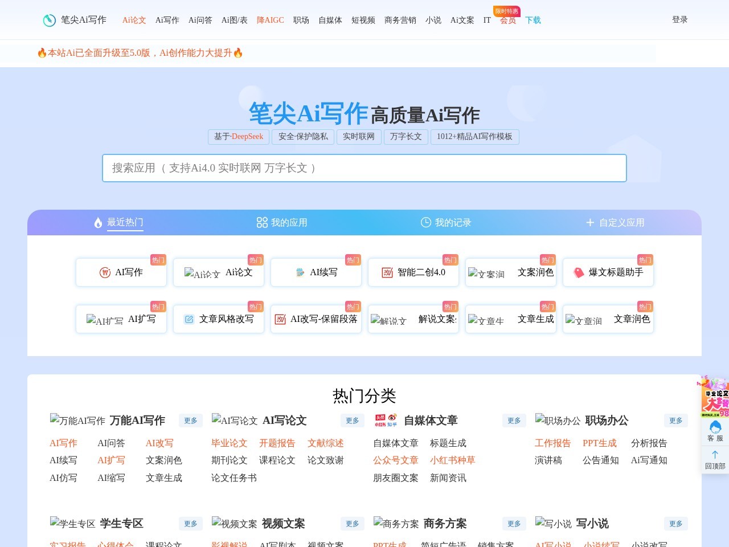Click the 1012+精品AI写作模板 tag
Viewport: 729px width, 547px height.
[x=474, y=137]
